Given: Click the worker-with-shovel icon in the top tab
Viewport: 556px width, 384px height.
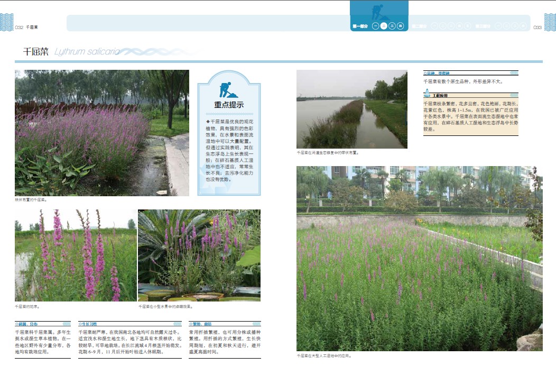Looking at the screenshot, I should (x=379, y=12).
